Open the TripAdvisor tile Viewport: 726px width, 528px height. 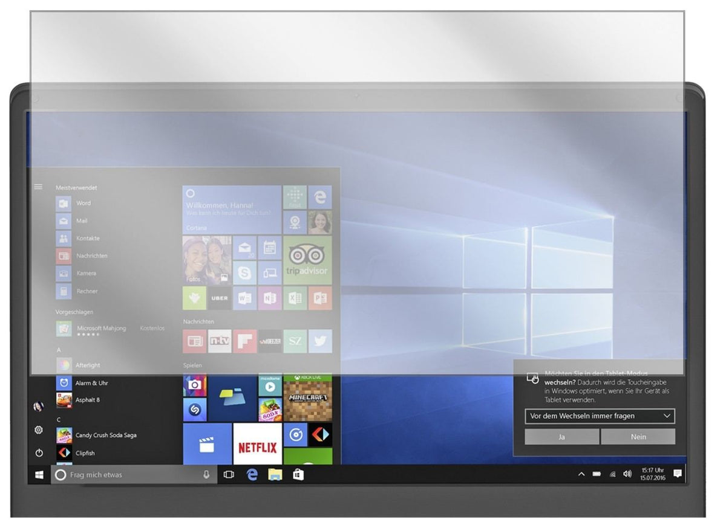tap(307, 260)
